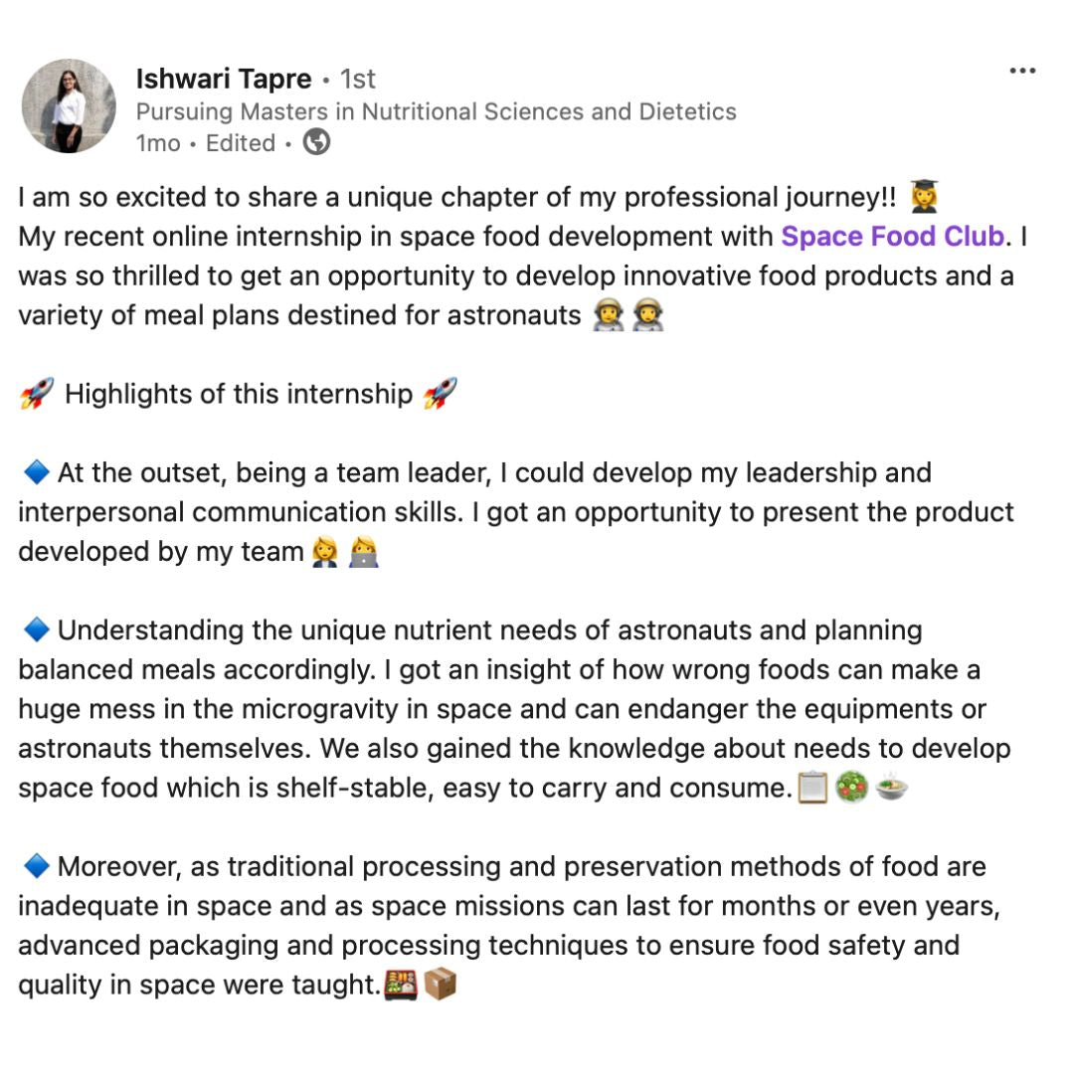This screenshot has width=1074, height=1074.
Task: Click the globe visibility icon
Action: click(316, 143)
